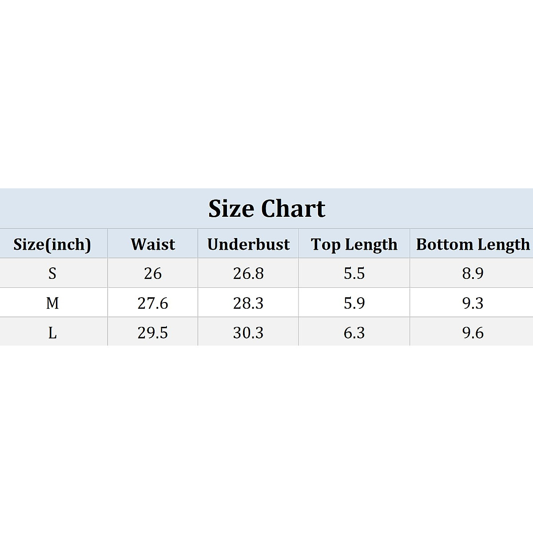Select top length value 5.9
The image size is (533, 533).
coord(354,303)
